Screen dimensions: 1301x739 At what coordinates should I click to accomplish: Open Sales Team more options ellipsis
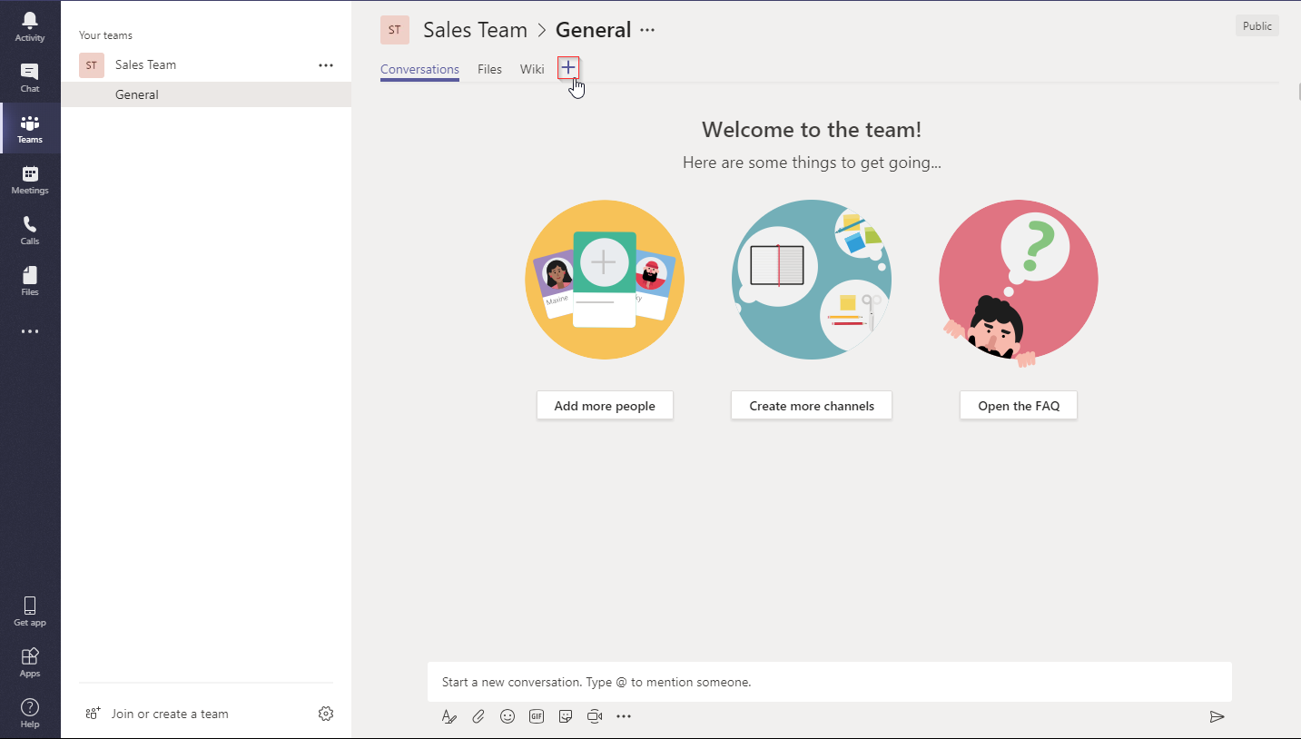pyautogui.click(x=326, y=65)
